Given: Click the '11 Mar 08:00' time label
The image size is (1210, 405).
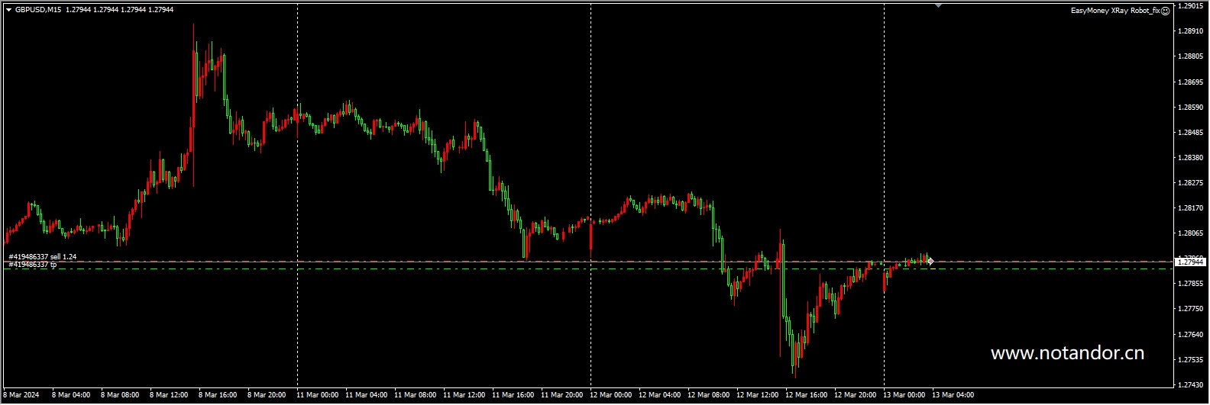Looking at the screenshot, I should (415, 395).
